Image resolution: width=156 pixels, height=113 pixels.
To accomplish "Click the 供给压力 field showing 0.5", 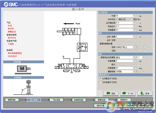I will (125, 26).
